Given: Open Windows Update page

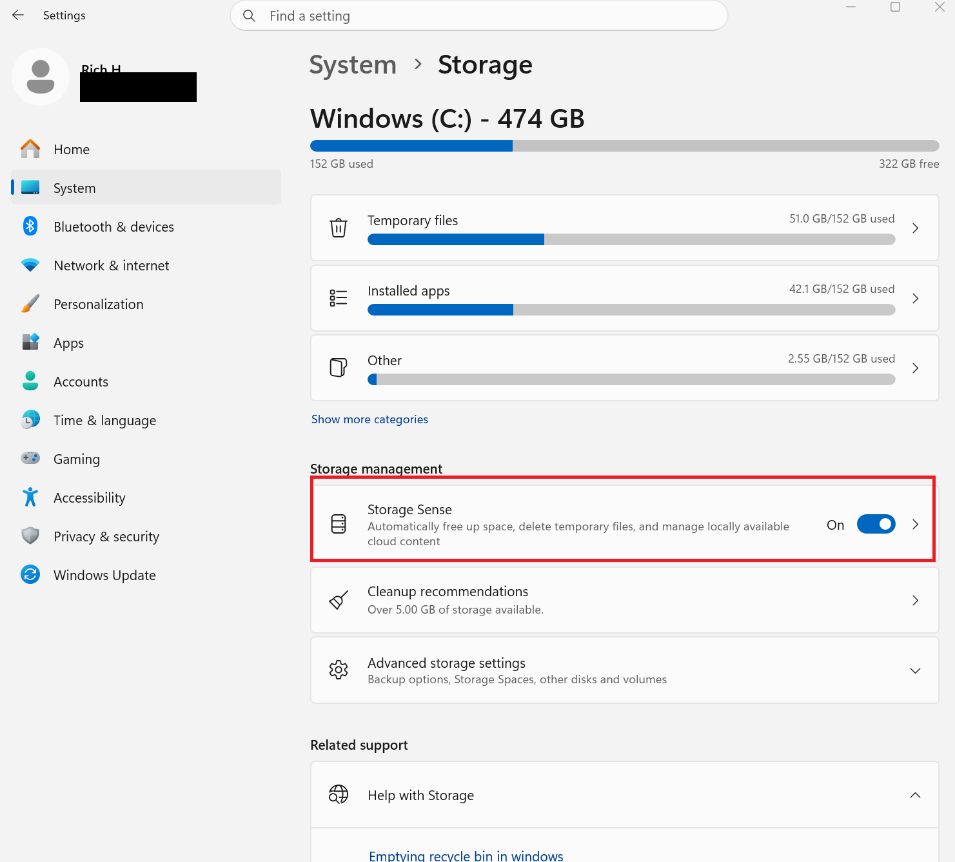Looking at the screenshot, I should [146, 575].
